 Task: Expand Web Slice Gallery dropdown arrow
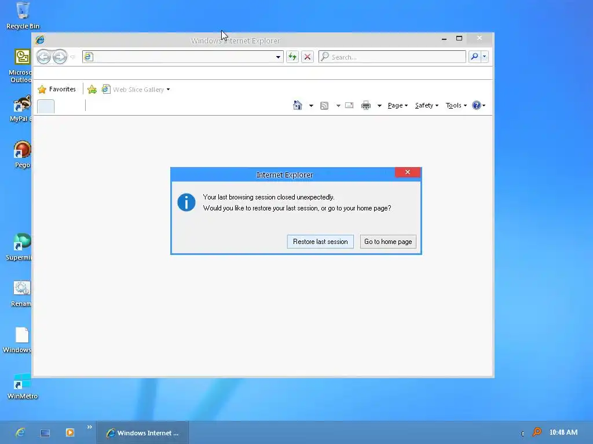169,90
